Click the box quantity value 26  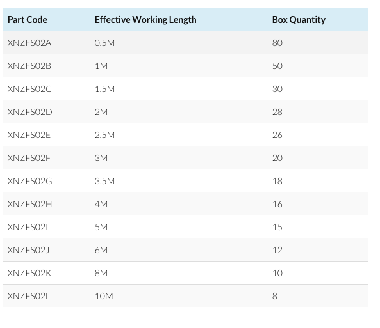tap(277, 135)
